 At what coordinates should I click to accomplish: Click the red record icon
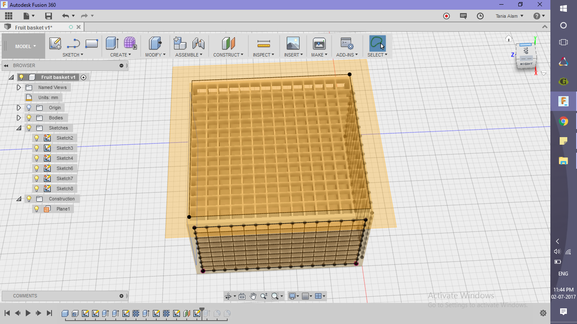pos(446,16)
